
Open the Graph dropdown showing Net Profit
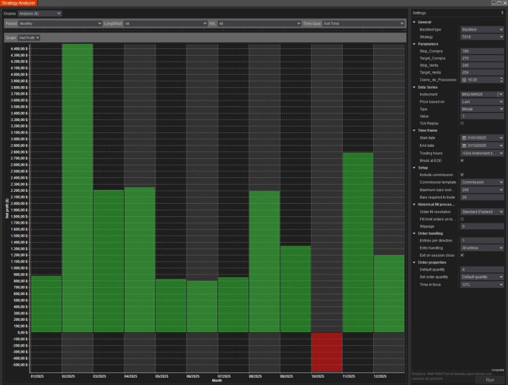(29, 38)
